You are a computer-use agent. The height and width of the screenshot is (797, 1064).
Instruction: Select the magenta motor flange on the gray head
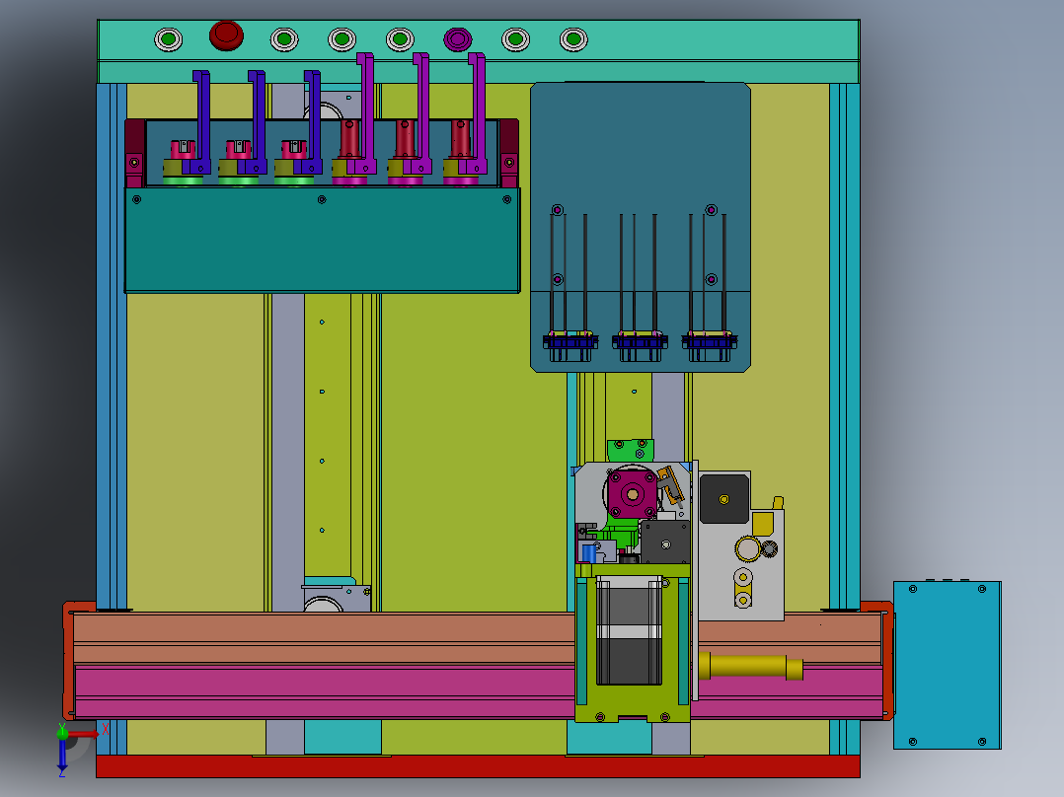click(633, 494)
